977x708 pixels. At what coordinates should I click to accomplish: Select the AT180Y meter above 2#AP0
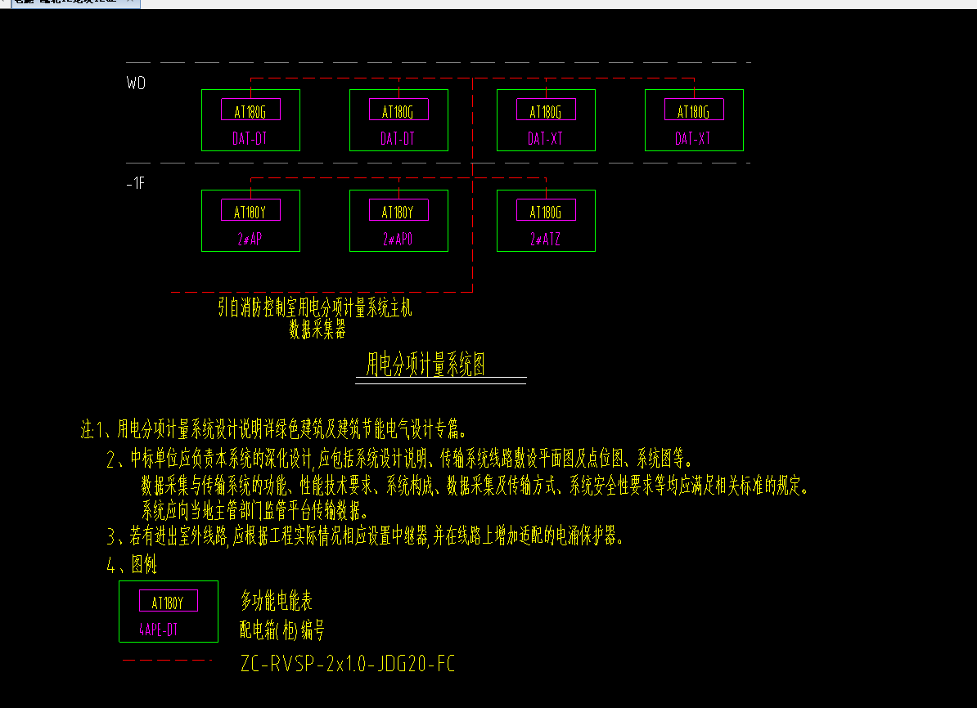pos(398,210)
